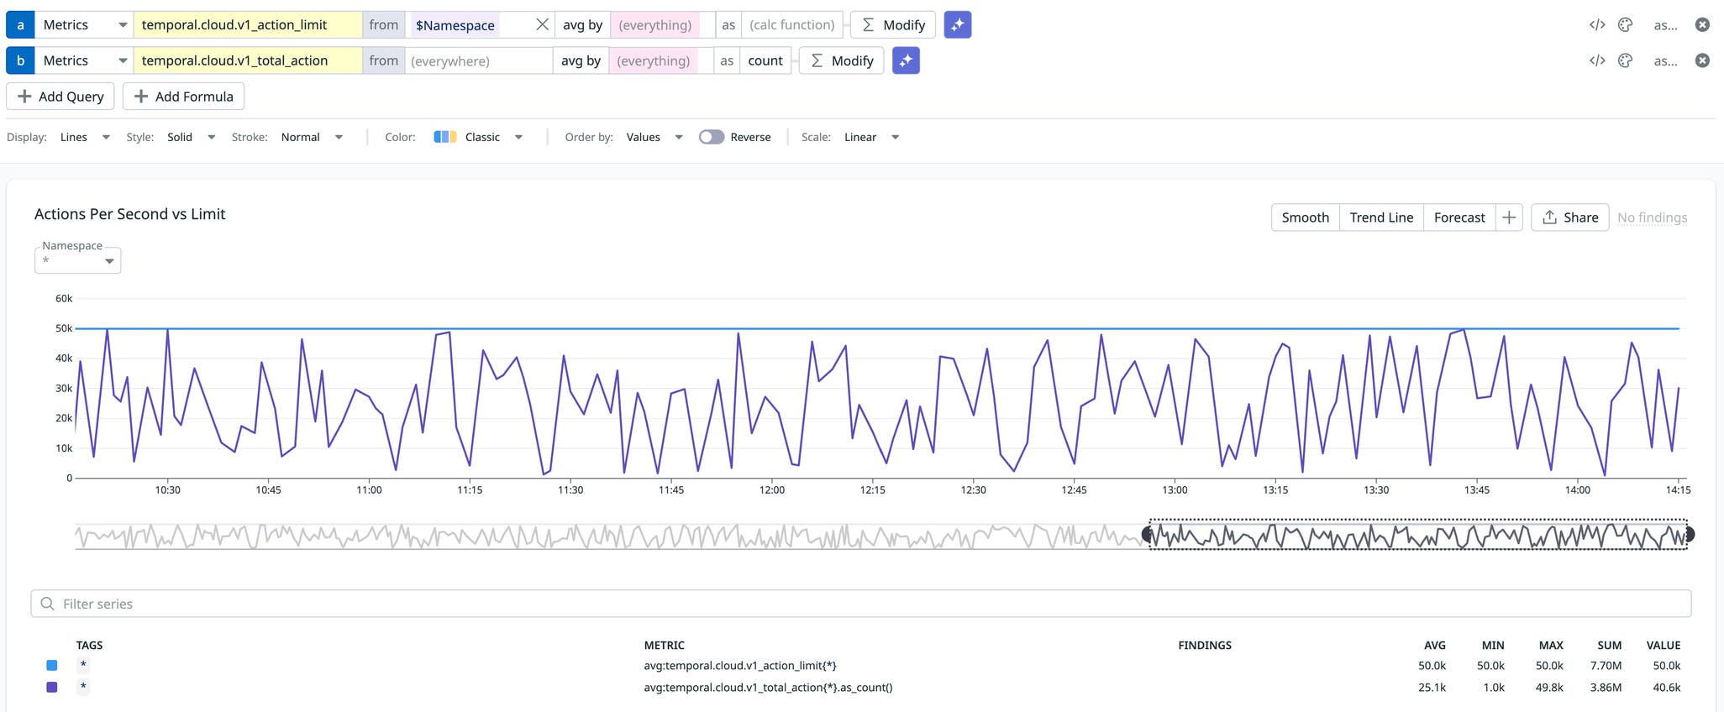Click the Add Formula button
This screenshot has height=712, width=1724.
tap(183, 97)
